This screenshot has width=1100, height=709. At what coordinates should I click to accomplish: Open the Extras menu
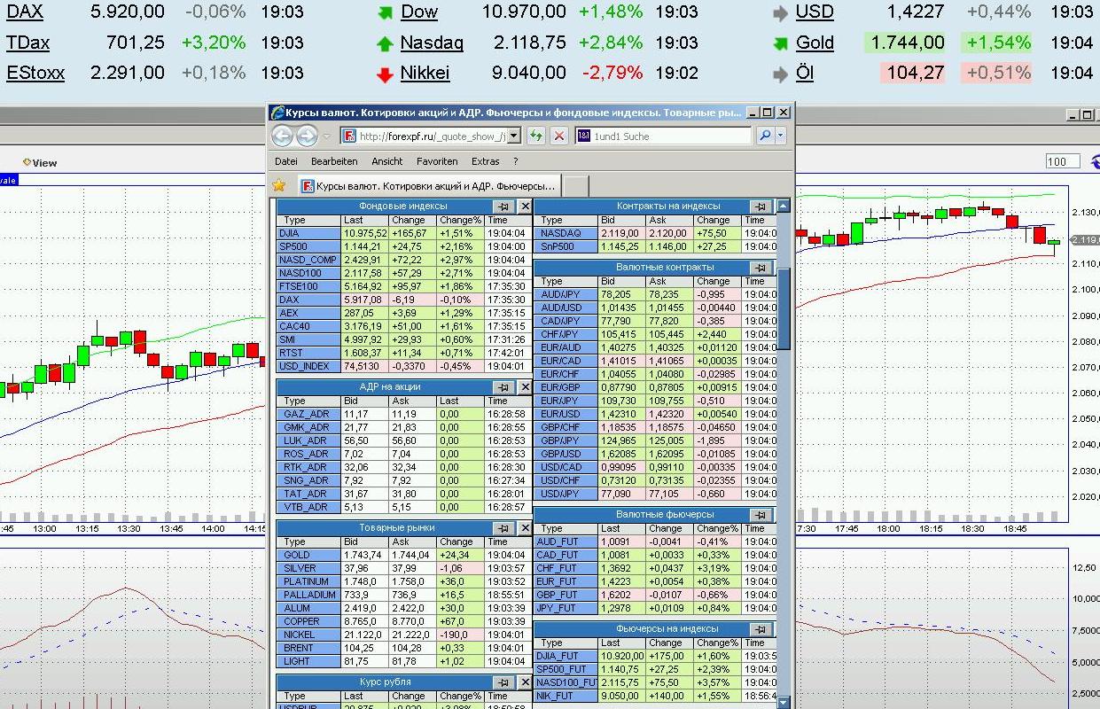(486, 161)
